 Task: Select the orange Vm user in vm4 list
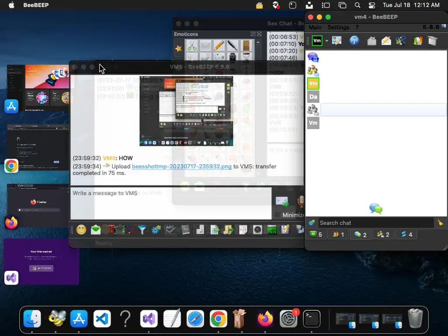313,84
